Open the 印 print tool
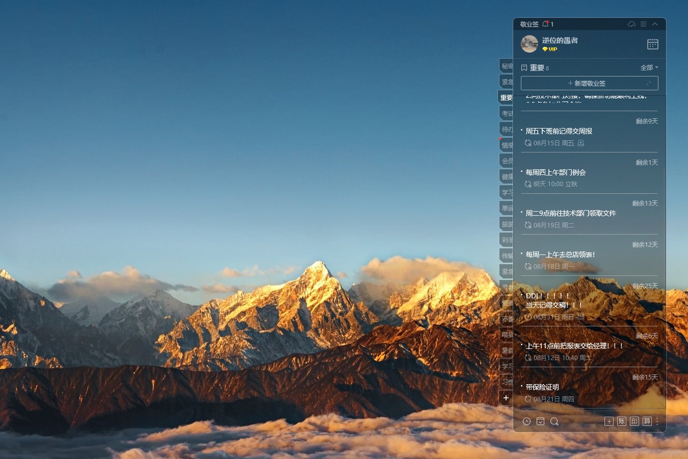688x459 pixels. (x=634, y=421)
